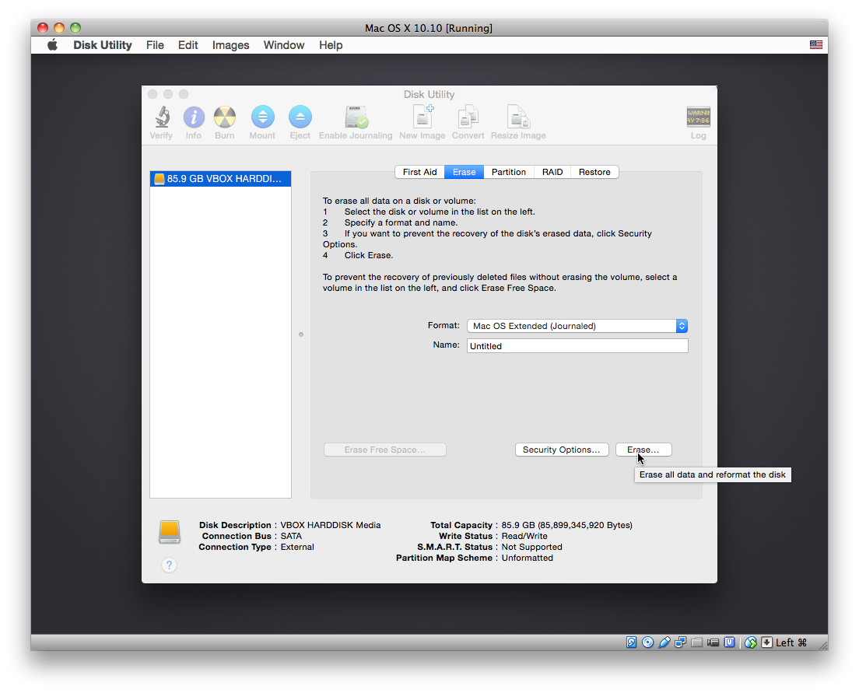859x693 pixels.
Task: Click VirtualBox keyboard capture arrow icon
Action: [x=767, y=642]
